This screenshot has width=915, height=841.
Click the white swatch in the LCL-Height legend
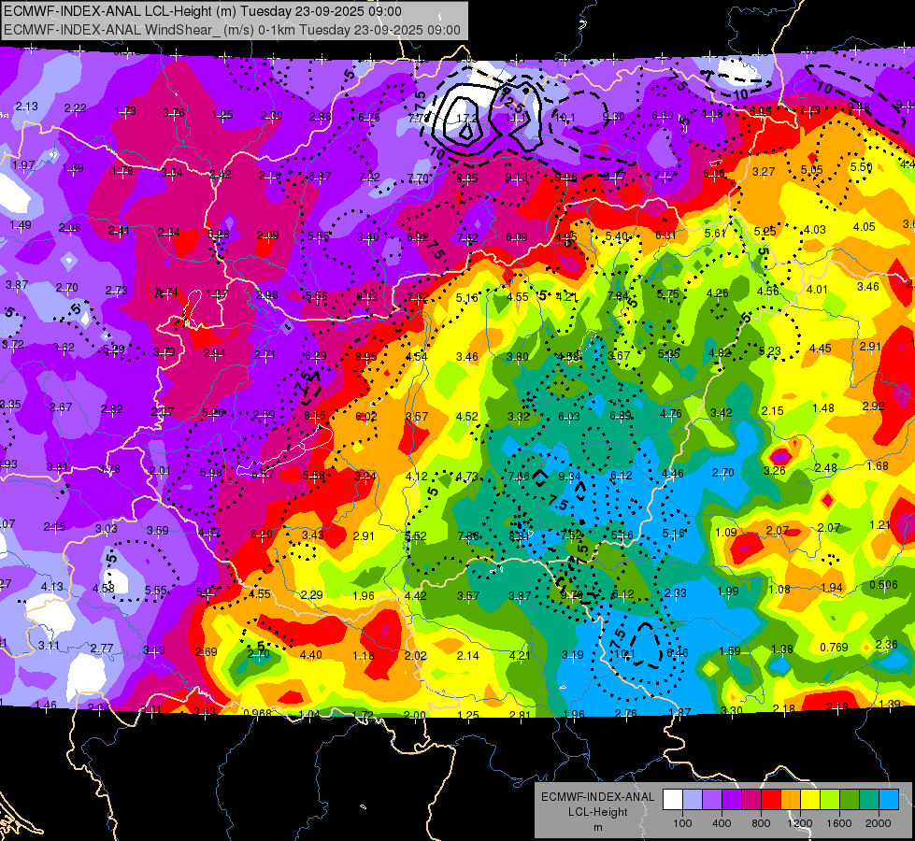coord(673,800)
